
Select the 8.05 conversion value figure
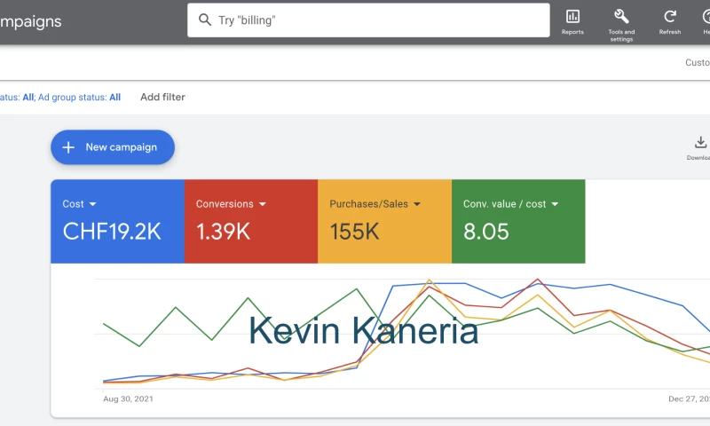click(x=486, y=232)
